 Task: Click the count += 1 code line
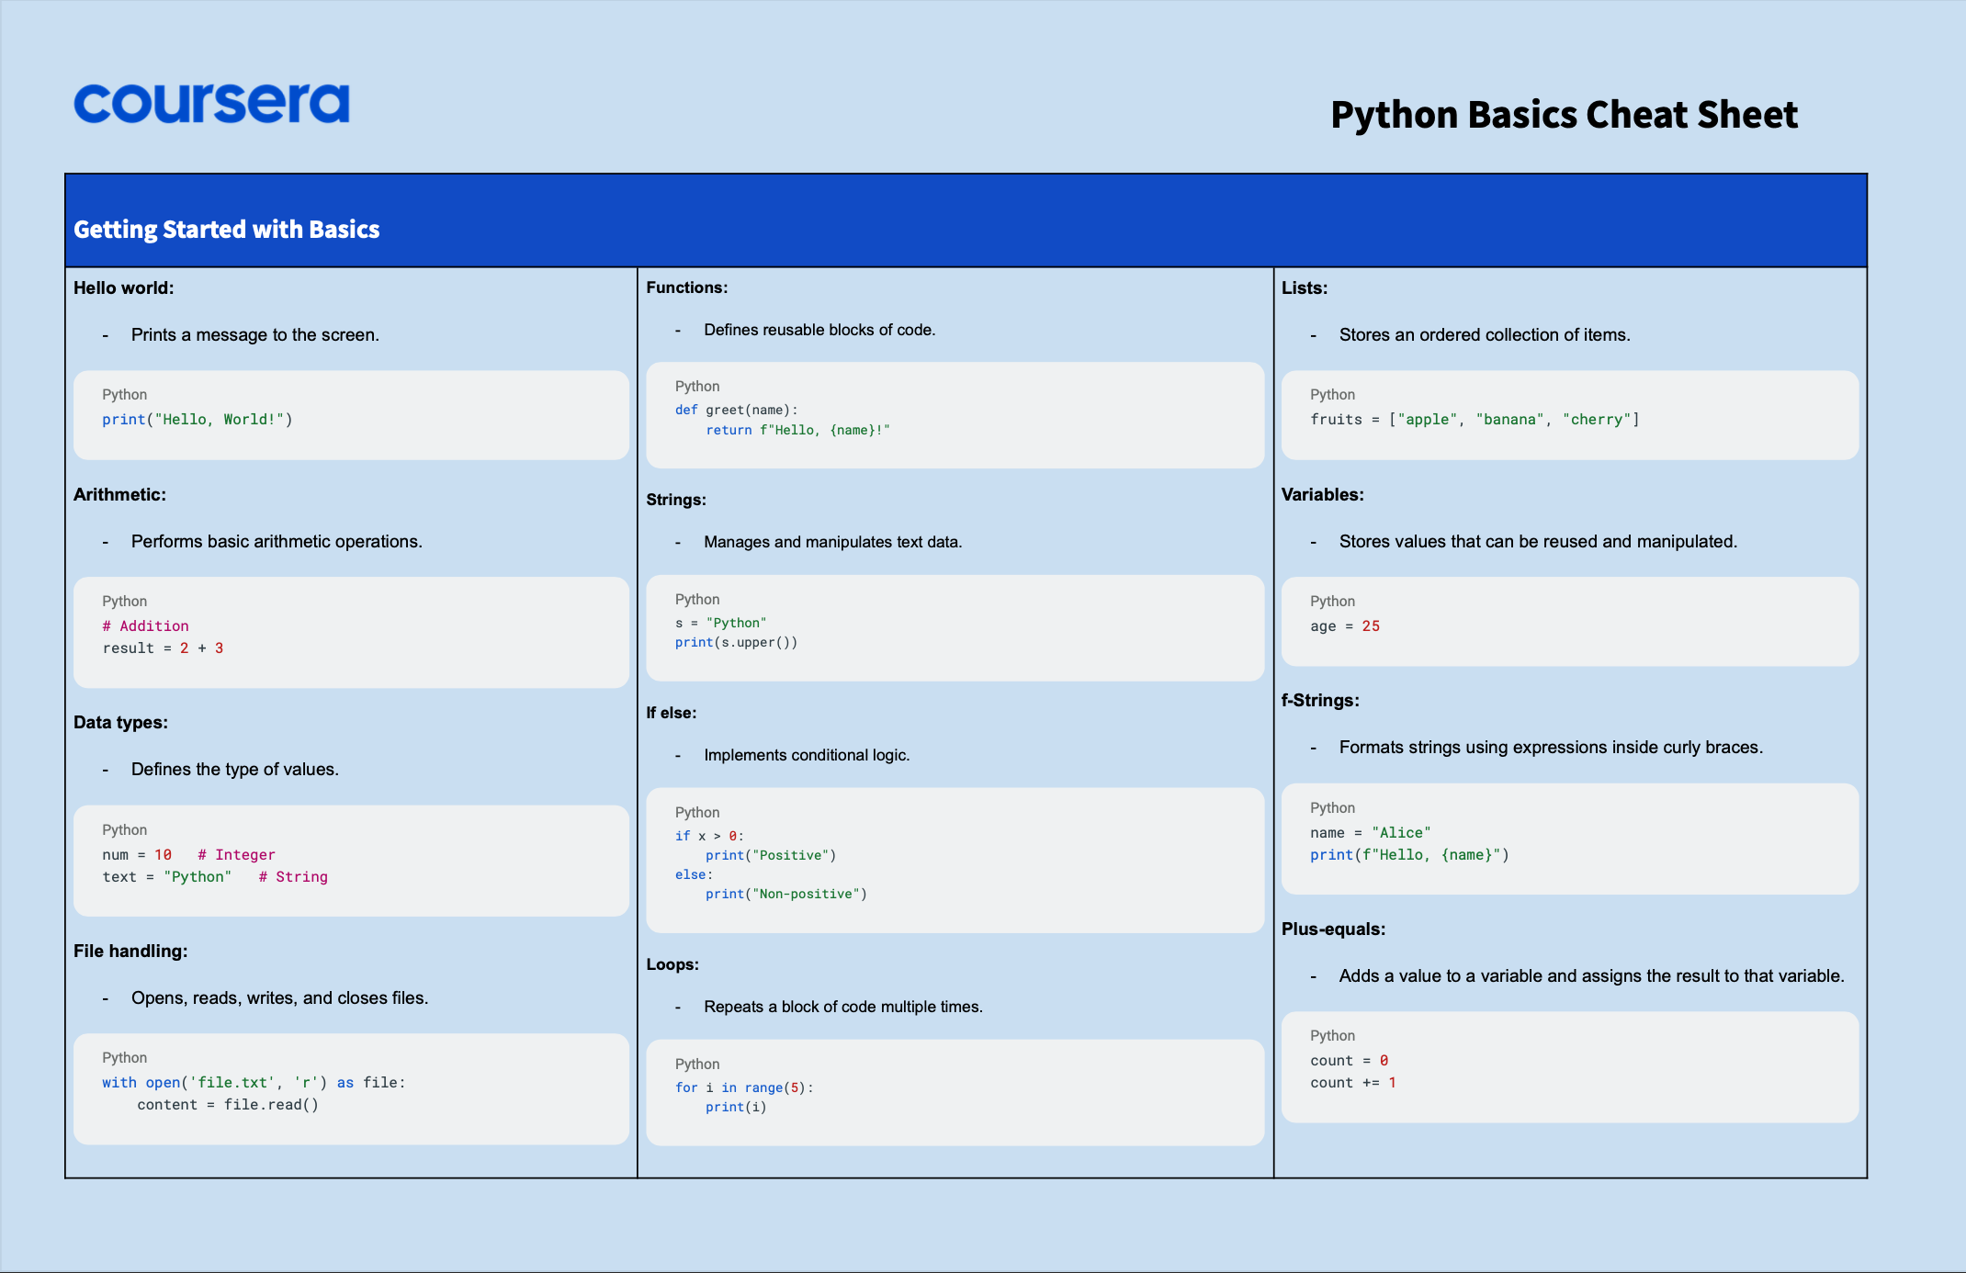tap(1352, 1083)
